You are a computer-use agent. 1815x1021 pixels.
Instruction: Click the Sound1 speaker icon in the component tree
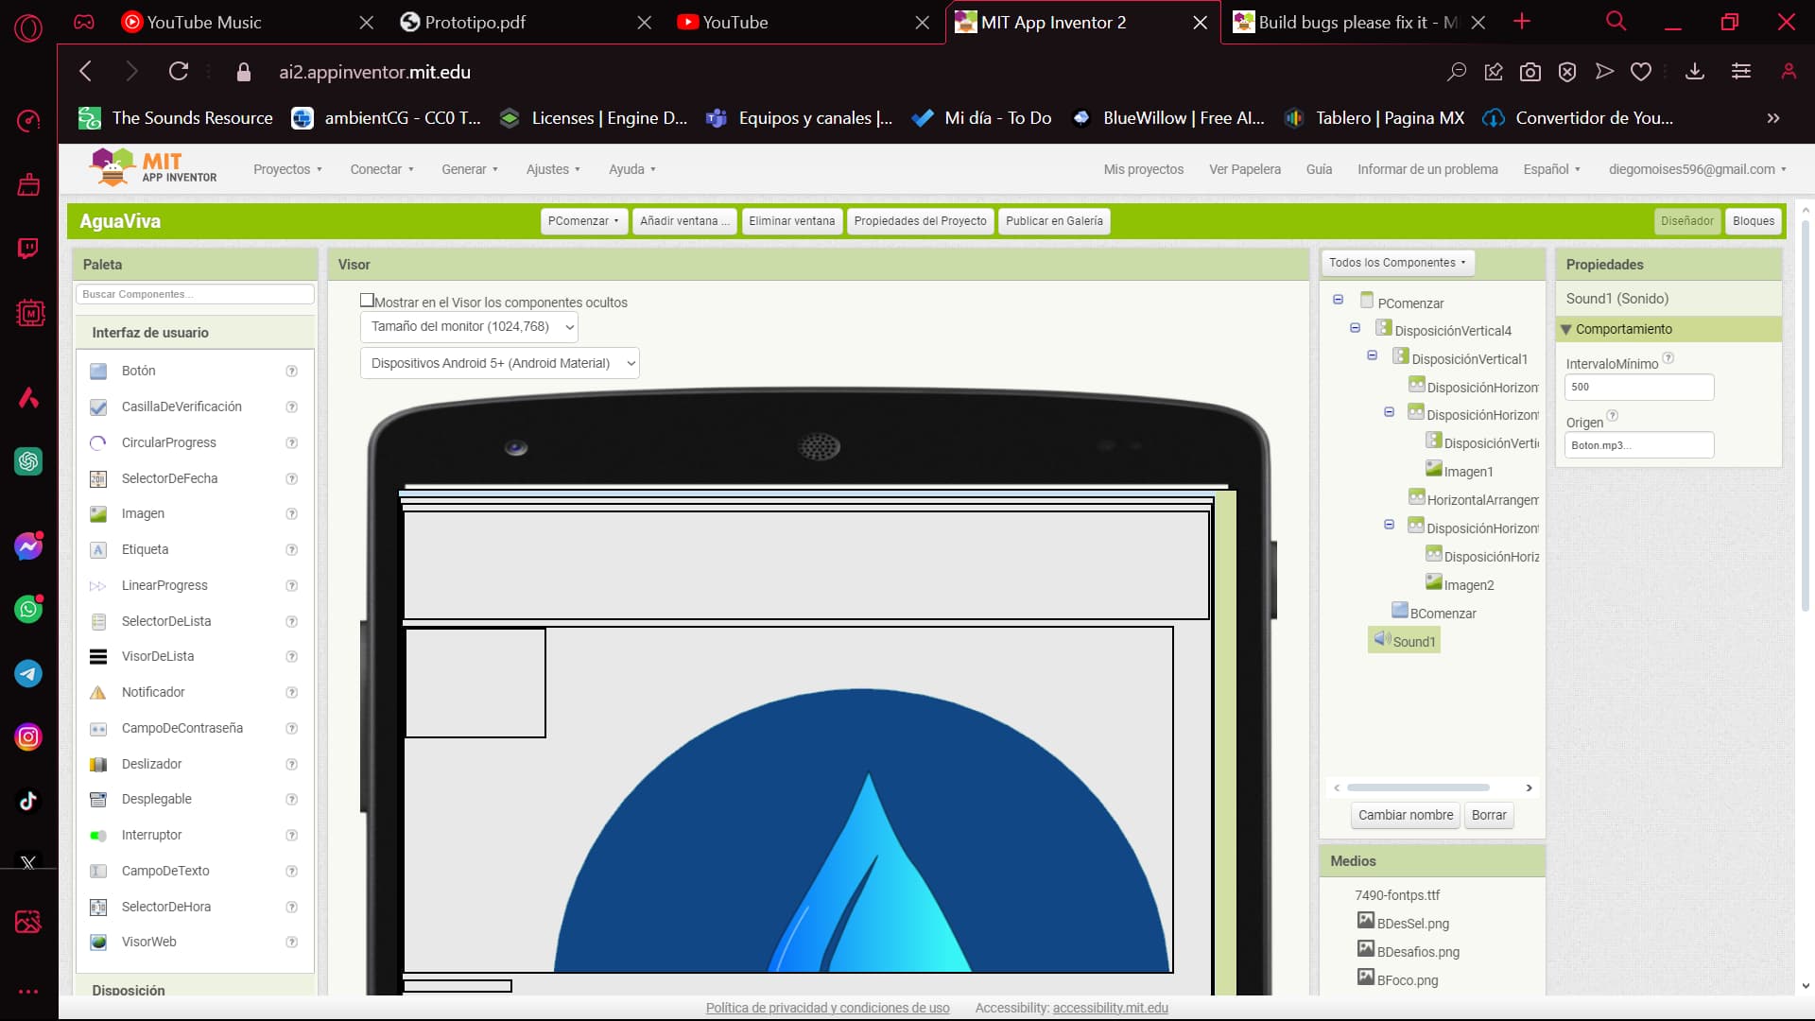click(1382, 640)
